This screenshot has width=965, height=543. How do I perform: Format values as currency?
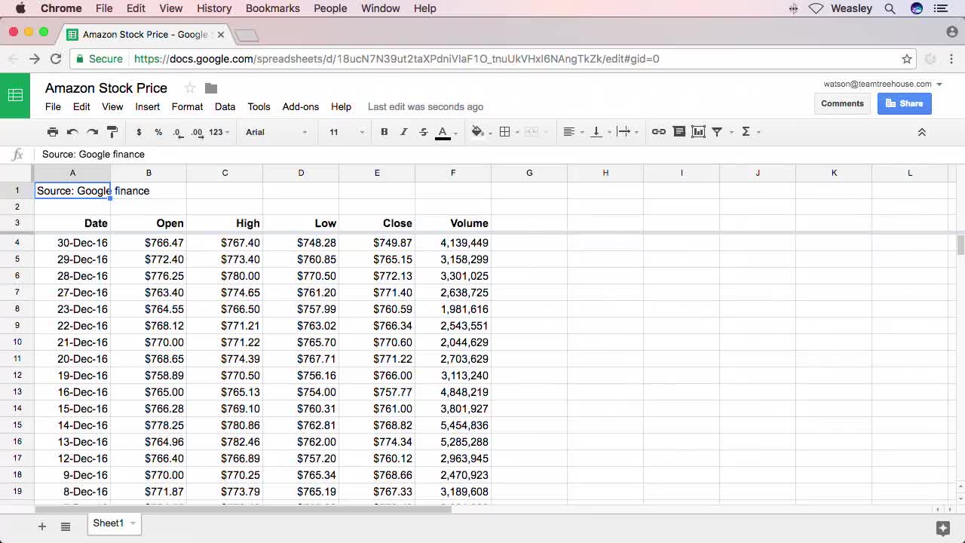[x=139, y=131]
